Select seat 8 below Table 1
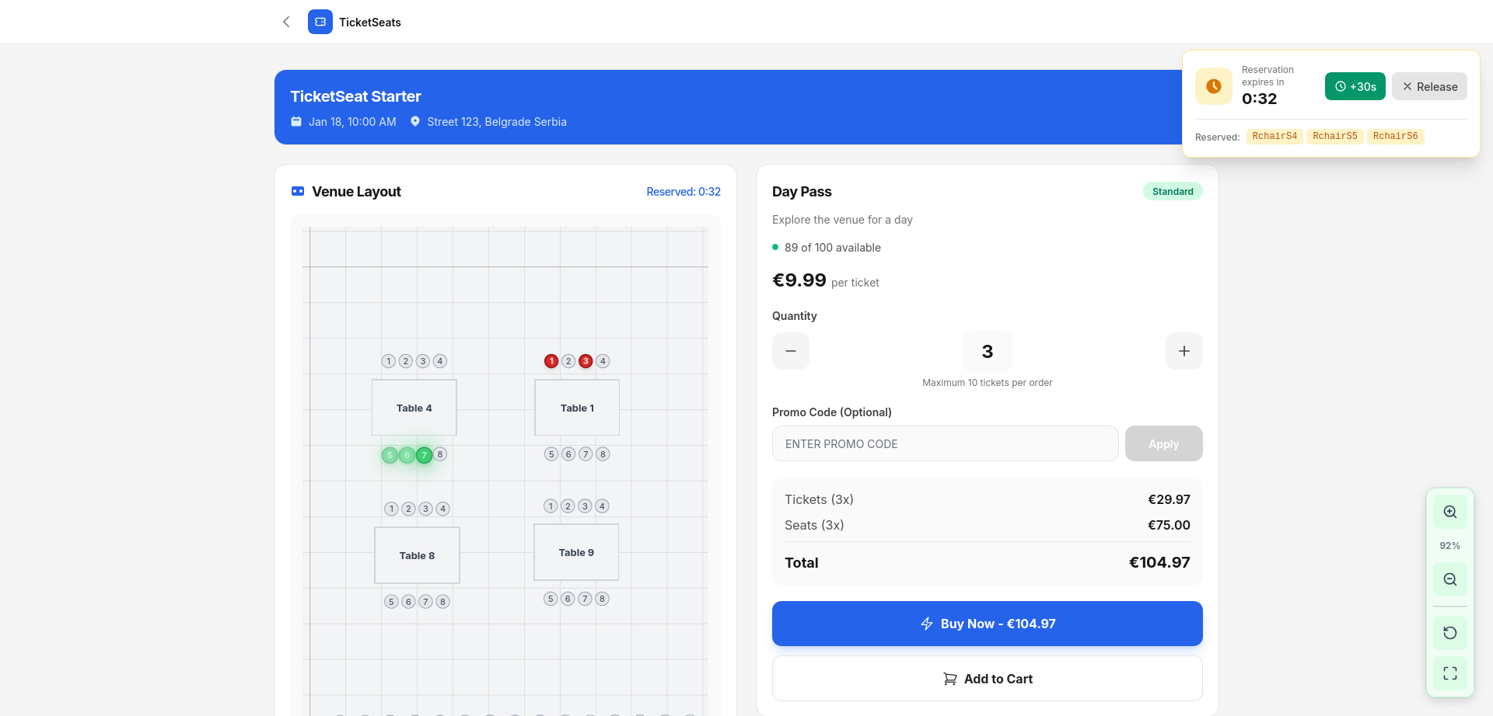 coord(603,454)
